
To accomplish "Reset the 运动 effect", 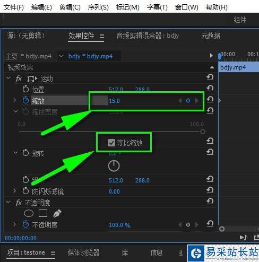I will tap(210, 77).
